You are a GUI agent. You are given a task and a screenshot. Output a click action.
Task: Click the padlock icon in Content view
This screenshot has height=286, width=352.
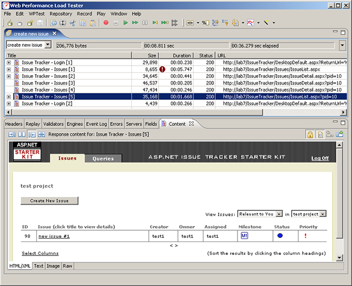310,134
